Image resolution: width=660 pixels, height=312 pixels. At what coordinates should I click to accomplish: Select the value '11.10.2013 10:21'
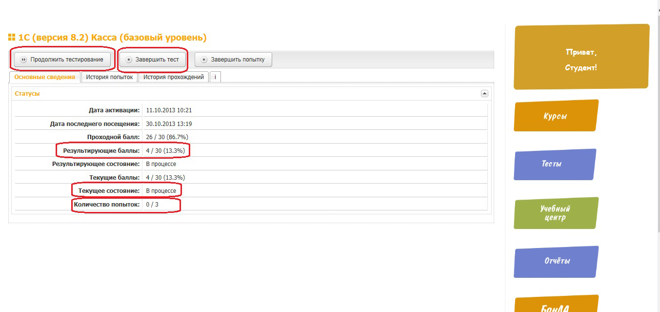coord(169,110)
